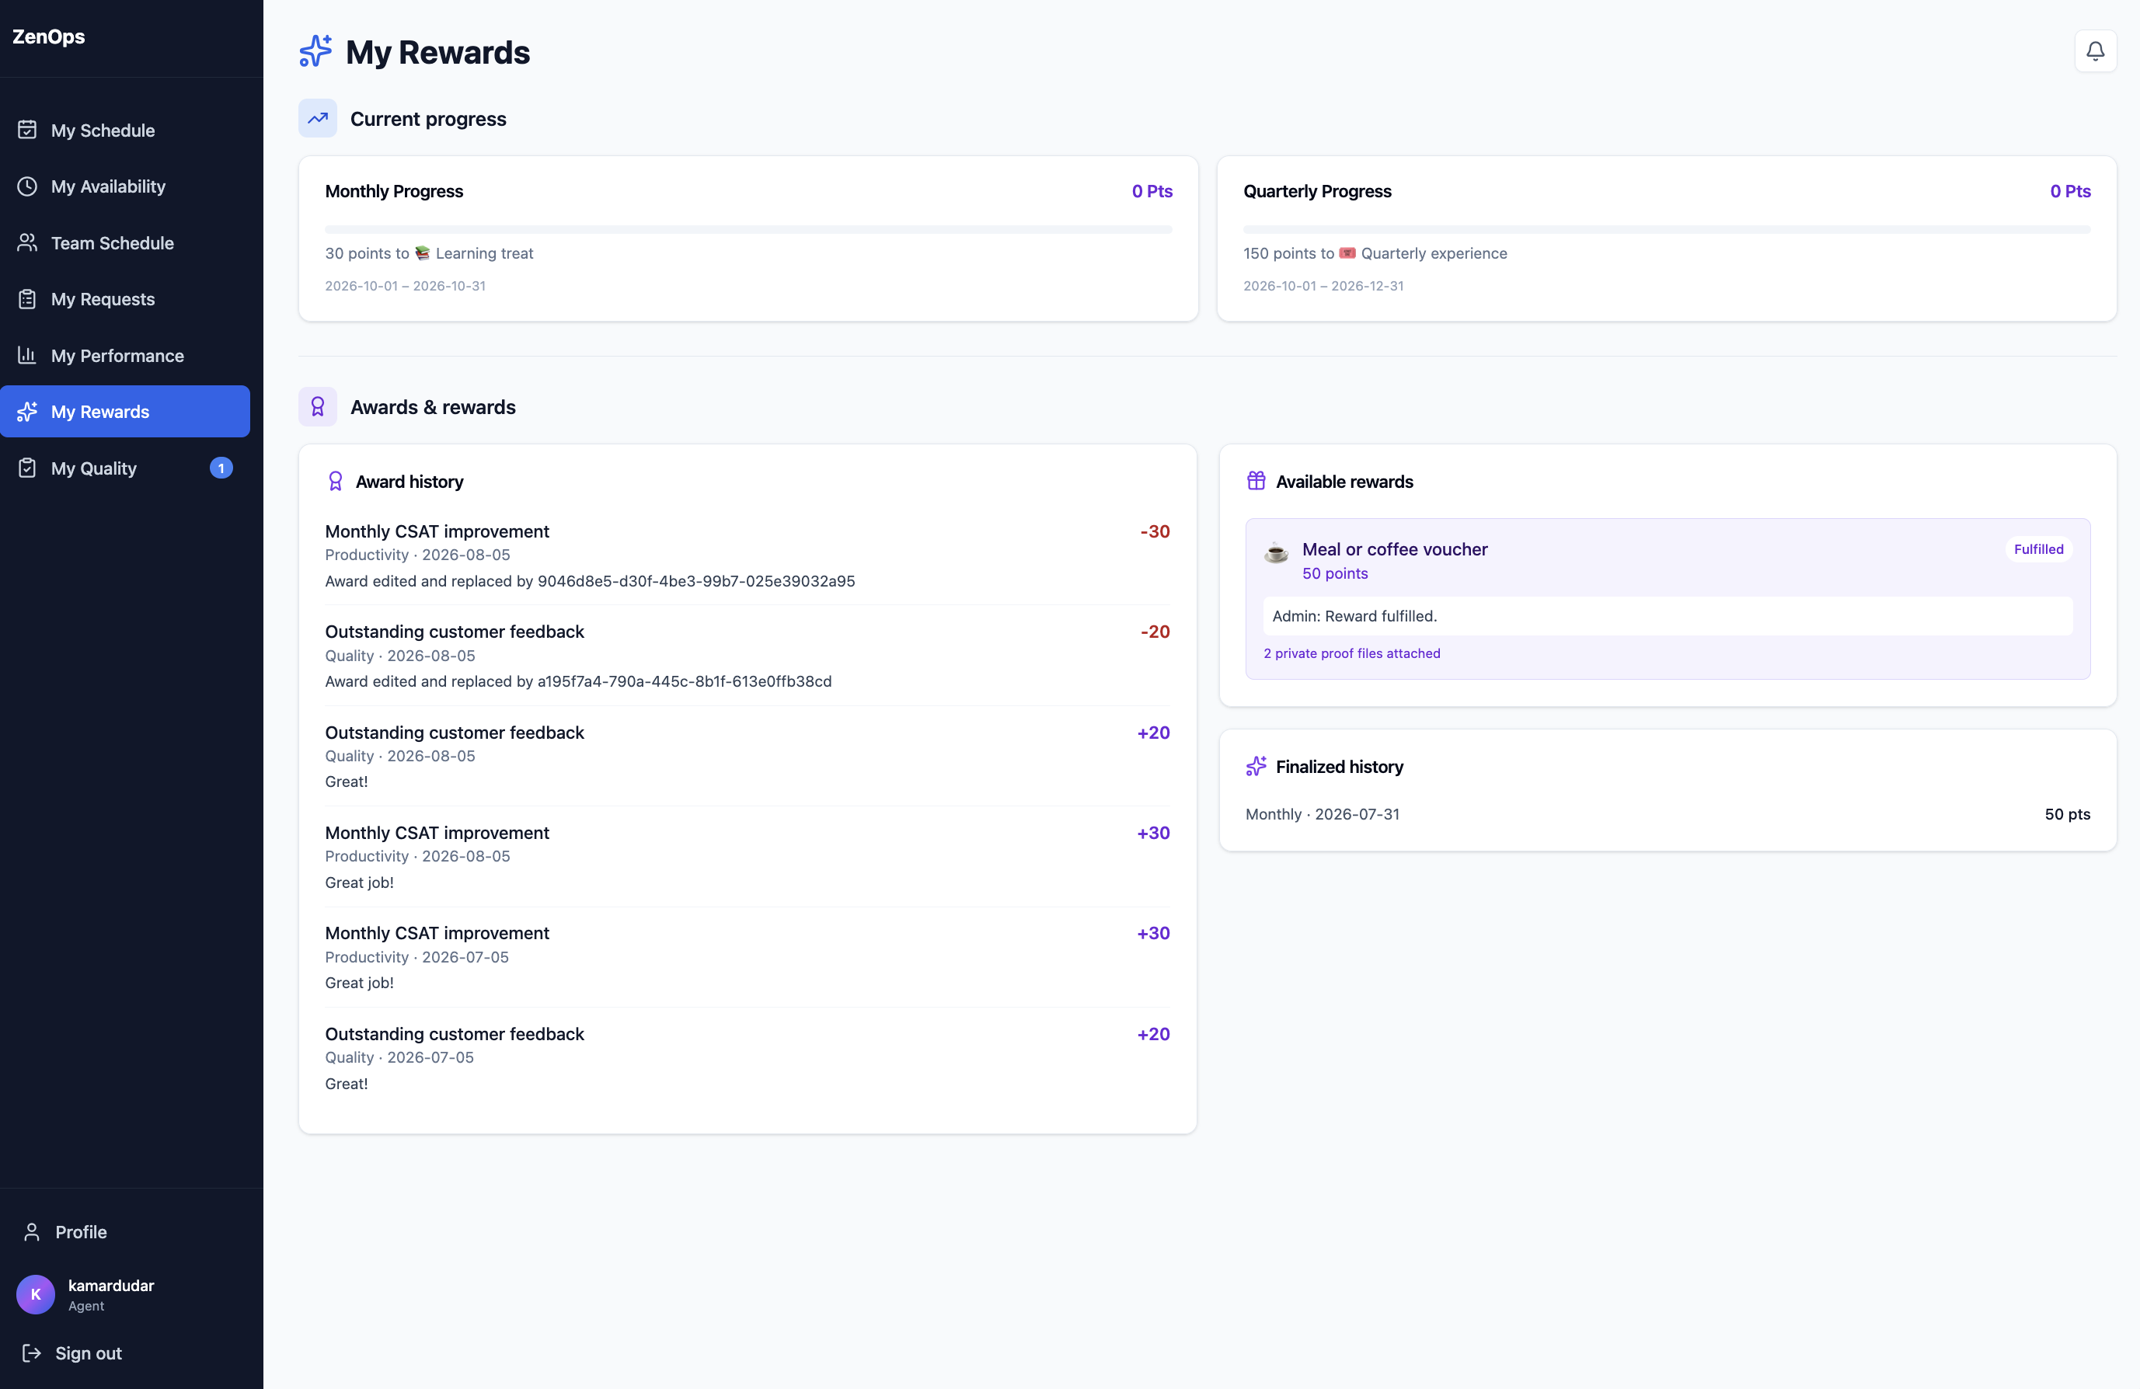Select the Meal or coffee voucher card title
Image resolution: width=2140 pixels, height=1389 pixels.
[1395, 549]
